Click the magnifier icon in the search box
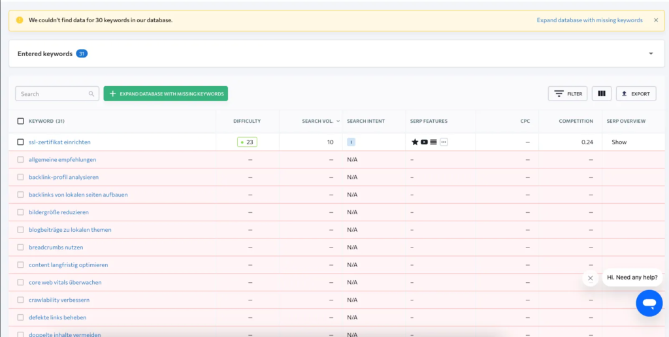The height and width of the screenshot is (337, 669). coord(91,94)
